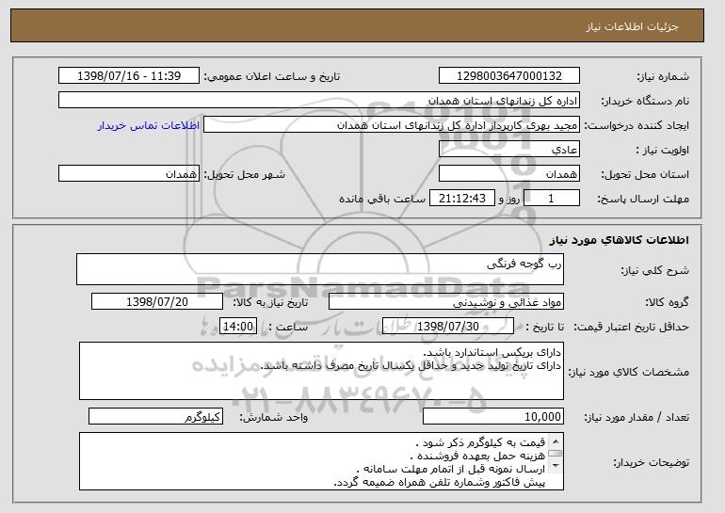Image resolution: width=725 pixels, height=513 pixels.
Task: Click the واحد شمارش field کیلوگرم
Action: pyautogui.click(x=155, y=416)
